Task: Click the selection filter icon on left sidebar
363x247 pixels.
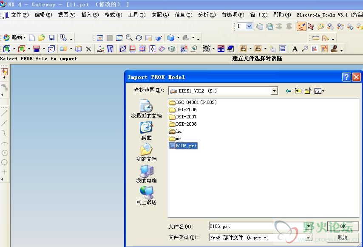Action: pyautogui.click(x=4, y=72)
